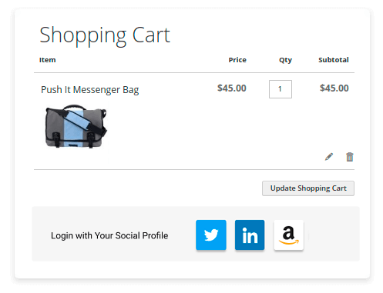Select the $45.00 unit price value

coord(232,88)
